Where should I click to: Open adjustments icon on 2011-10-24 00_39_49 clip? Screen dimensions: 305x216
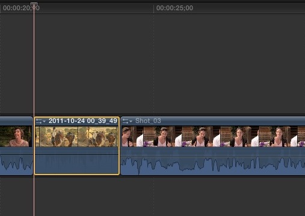pyautogui.click(x=39, y=121)
